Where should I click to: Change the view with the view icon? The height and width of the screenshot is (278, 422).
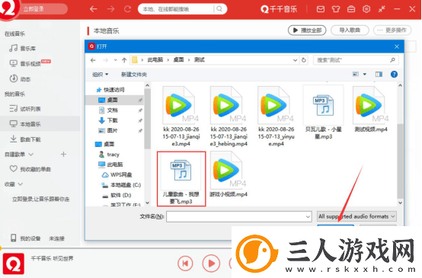tap(356, 74)
